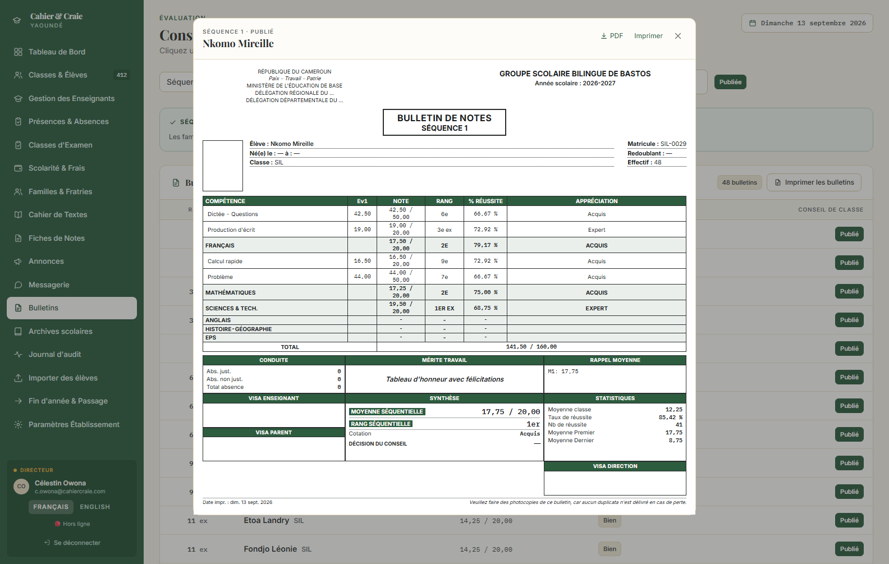The image size is (889, 564).
Task: Open Annonces megaphone icon
Action: point(18,261)
